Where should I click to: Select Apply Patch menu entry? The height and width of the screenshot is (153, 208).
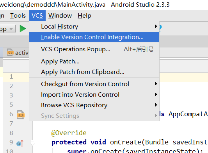tap(94, 61)
